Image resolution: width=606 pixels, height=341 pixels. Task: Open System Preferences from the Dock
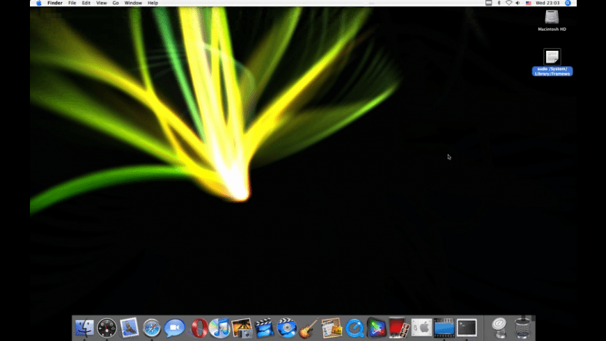[x=421, y=328]
